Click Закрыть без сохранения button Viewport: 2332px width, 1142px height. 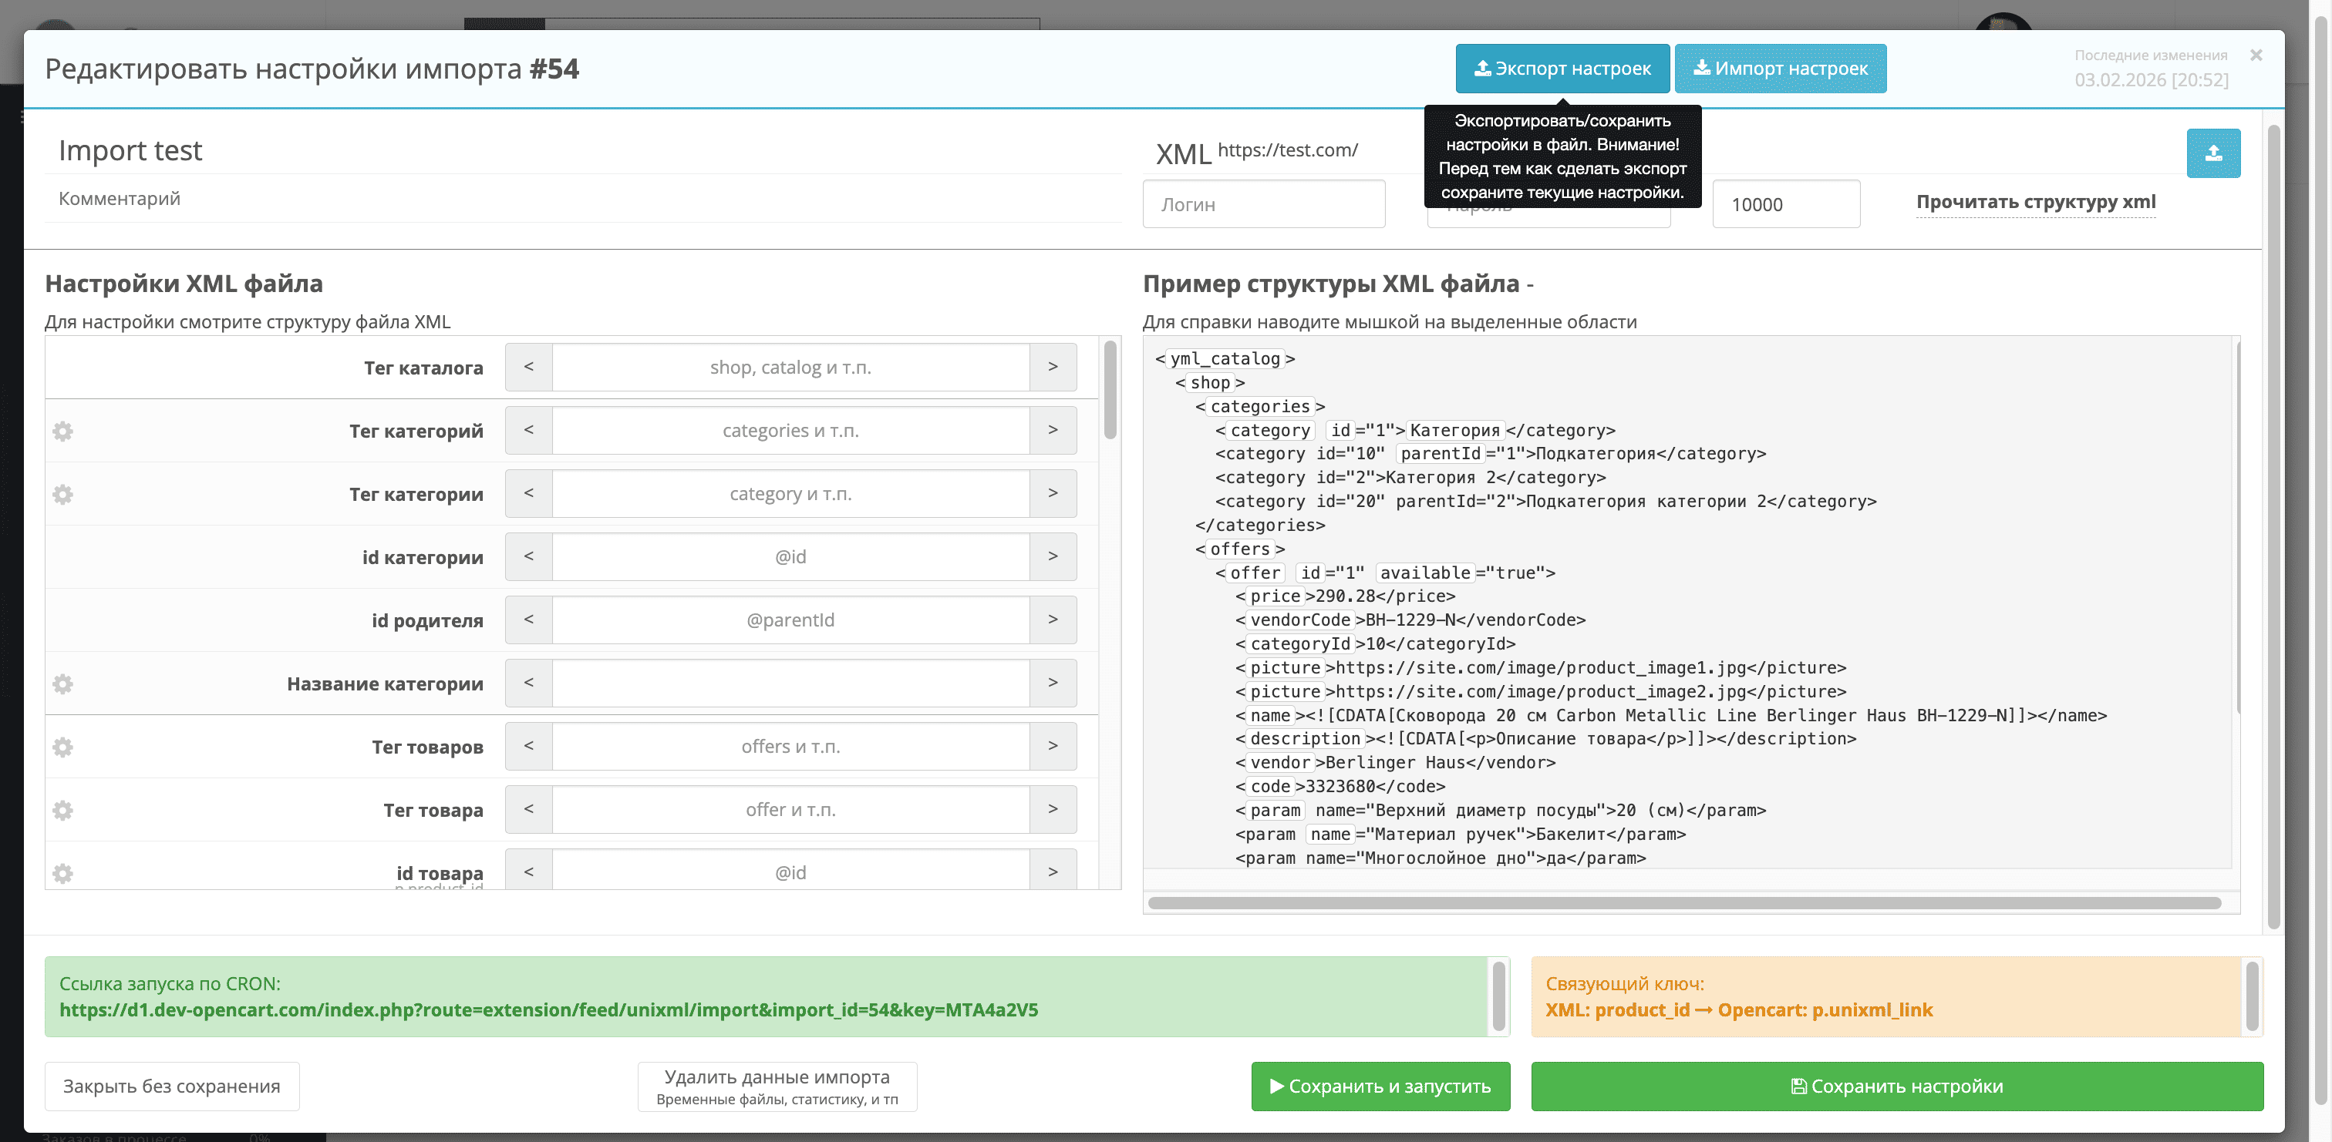172,1086
